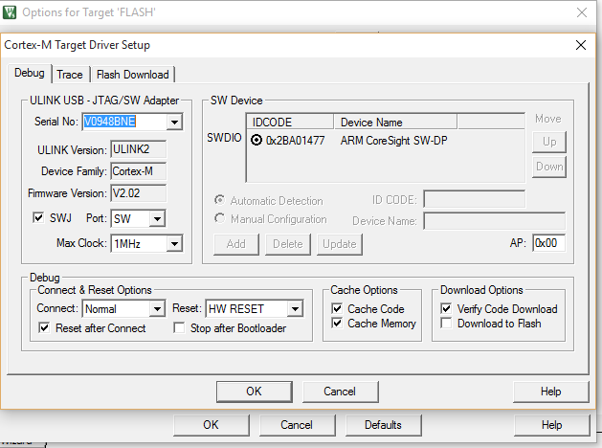Open the Serial No dropdown list
The width and height of the screenshot is (602, 448).
click(x=174, y=123)
